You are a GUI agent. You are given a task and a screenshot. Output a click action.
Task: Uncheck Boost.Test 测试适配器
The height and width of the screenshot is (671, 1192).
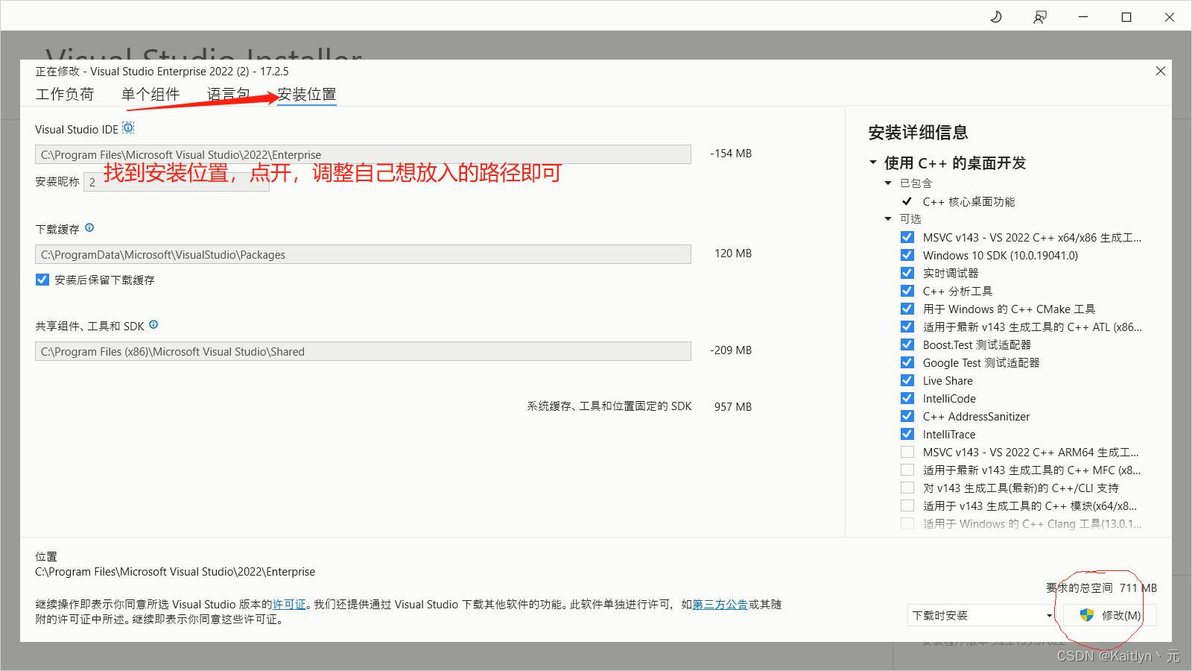[x=907, y=344]
